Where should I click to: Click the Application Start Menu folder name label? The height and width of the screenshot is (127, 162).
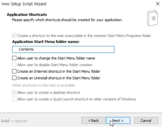point(46,42)
